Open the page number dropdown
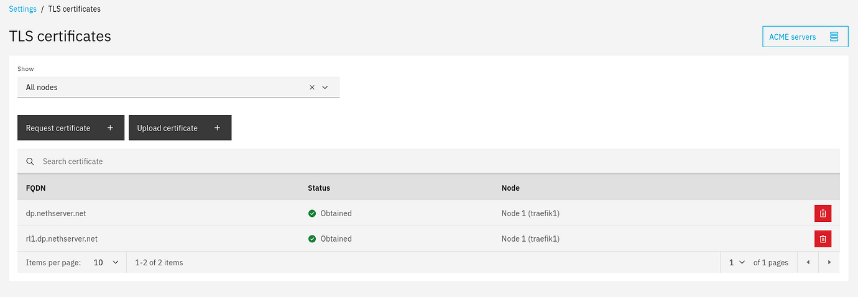The image size is (858, 297). coord(737,263)
